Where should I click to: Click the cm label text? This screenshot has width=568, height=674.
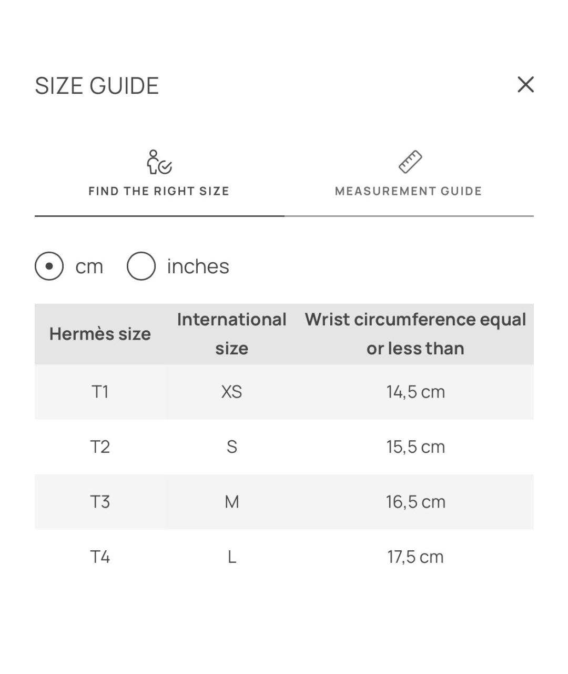click(89, 267)
